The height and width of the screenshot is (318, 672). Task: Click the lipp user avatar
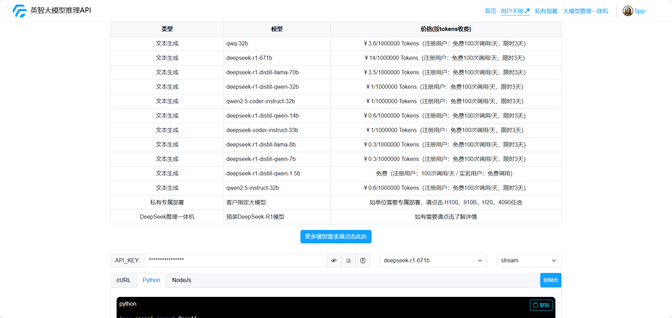628,11
